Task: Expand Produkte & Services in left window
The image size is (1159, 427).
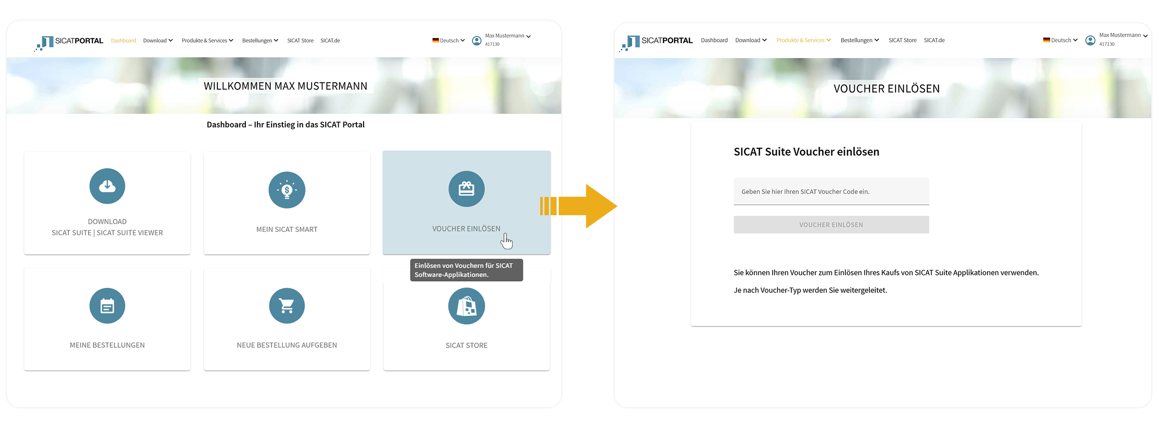Action: [208, 40]
